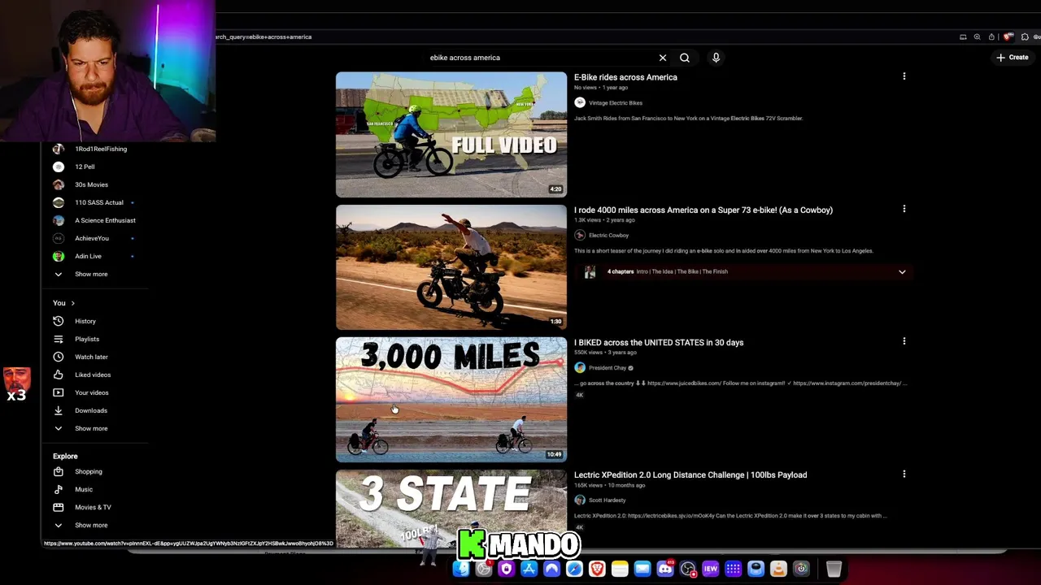Click the magnifier search button
1041x585 pixels.
tap(685, 58)
